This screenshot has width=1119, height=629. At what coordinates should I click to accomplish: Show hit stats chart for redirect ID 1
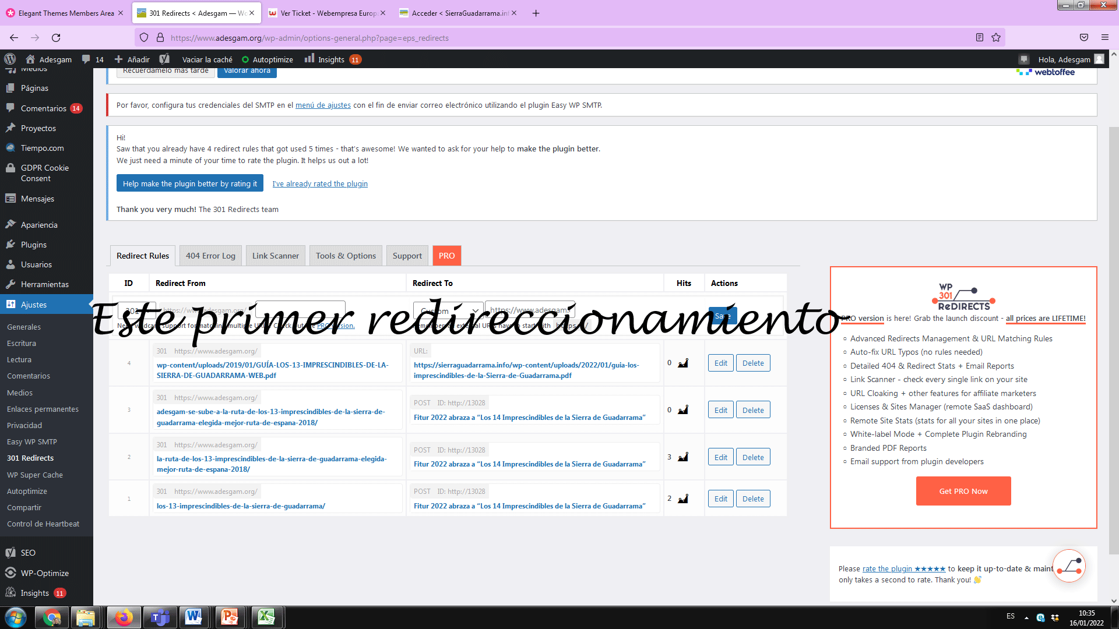[x=683, y=499]
